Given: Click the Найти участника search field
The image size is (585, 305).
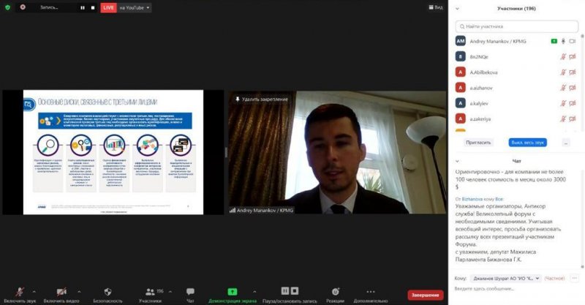Looking at the screenshot, I should point(516,26).
